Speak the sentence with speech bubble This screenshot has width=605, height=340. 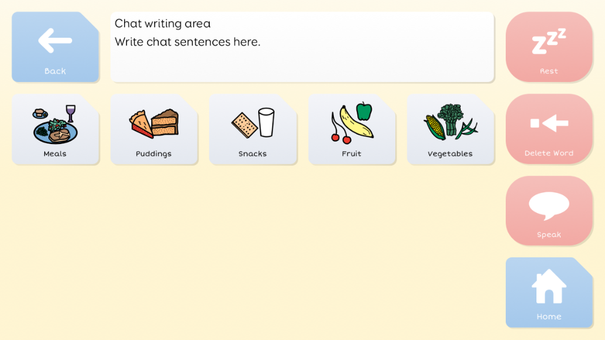click(x=549, y=211)
